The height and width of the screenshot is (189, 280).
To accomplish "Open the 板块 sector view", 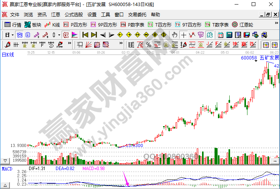I will (33, 25).
